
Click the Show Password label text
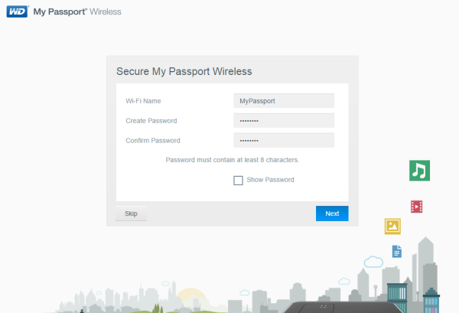pos(270,180)
